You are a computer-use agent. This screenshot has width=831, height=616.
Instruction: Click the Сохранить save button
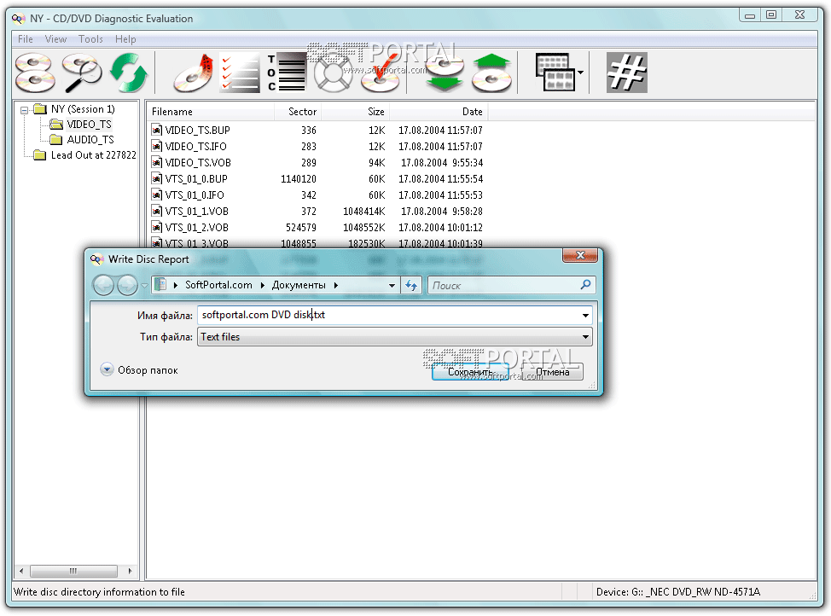[x=470, y=372]
